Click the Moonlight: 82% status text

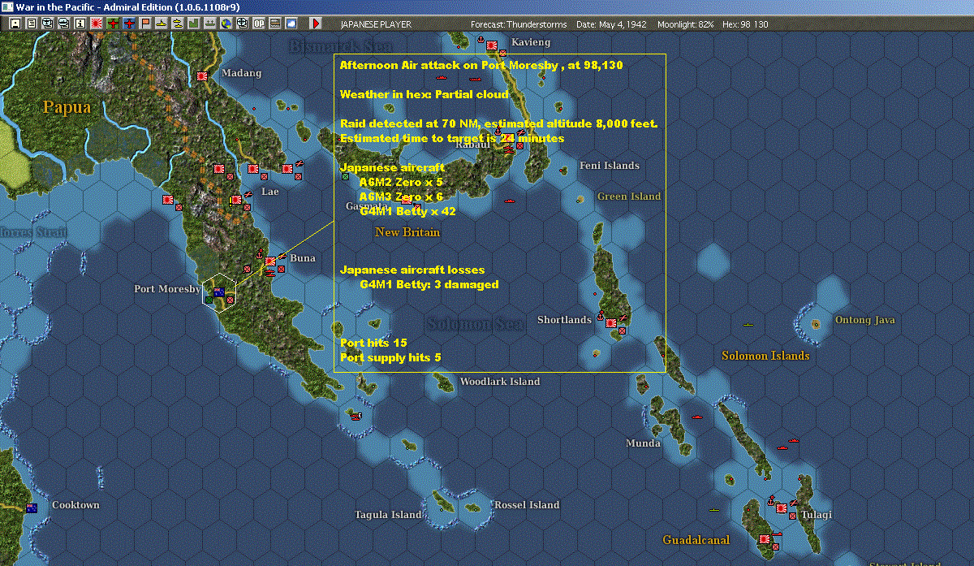click(x=686, y=24)
